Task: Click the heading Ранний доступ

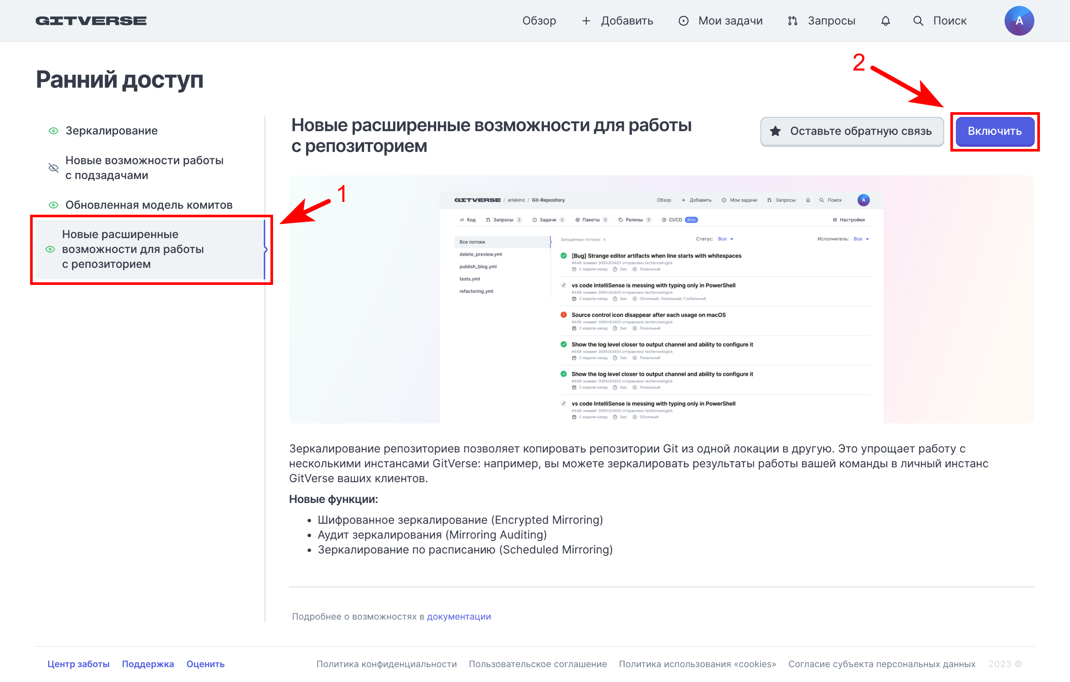Action: pos(120,80)
